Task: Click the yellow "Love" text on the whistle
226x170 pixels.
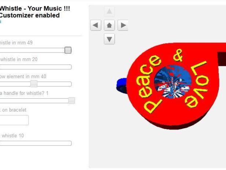Action: 197,84
